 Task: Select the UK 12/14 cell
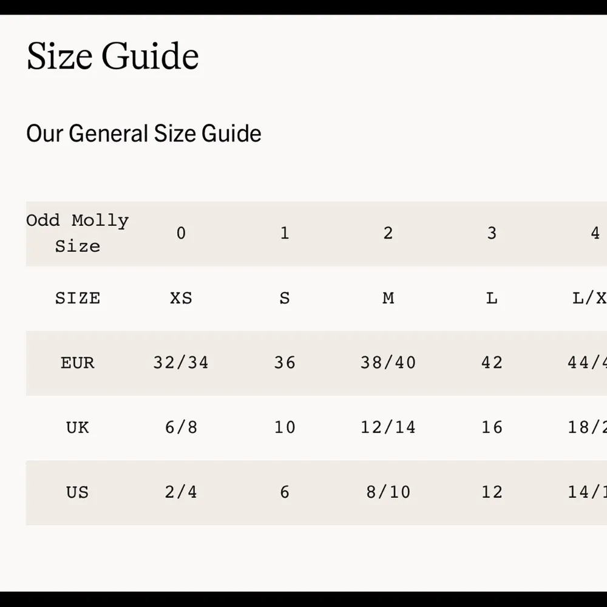coord(388,427)
